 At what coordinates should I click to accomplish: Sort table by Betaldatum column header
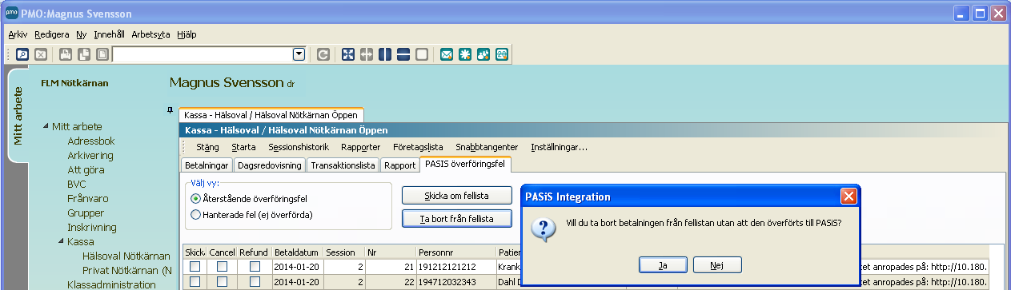click(298, 252)
